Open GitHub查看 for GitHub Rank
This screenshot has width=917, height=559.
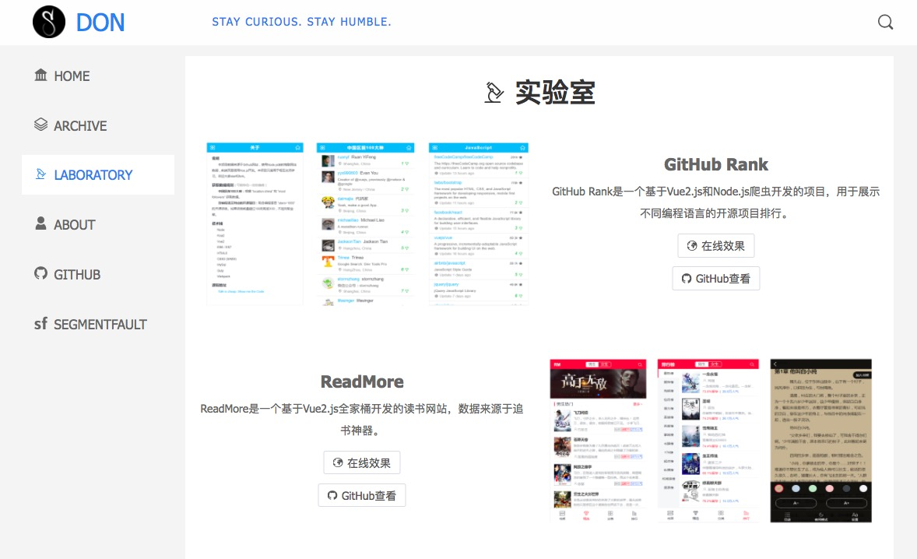[x=716, y=278]
